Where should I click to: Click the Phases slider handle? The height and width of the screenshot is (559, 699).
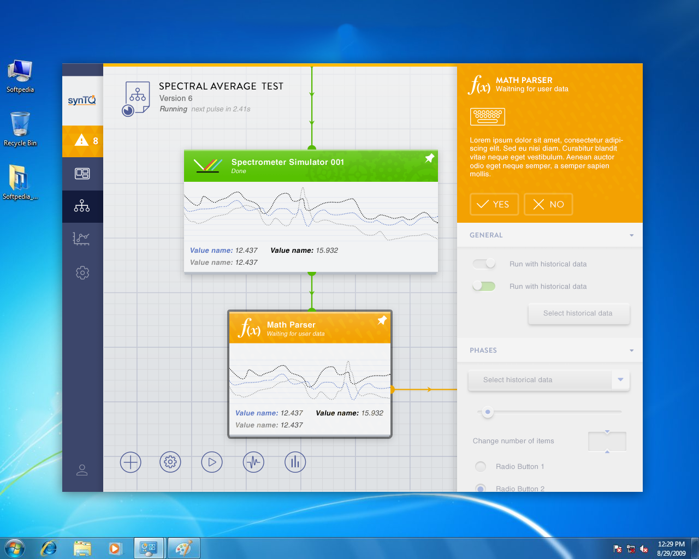[488, 412]
